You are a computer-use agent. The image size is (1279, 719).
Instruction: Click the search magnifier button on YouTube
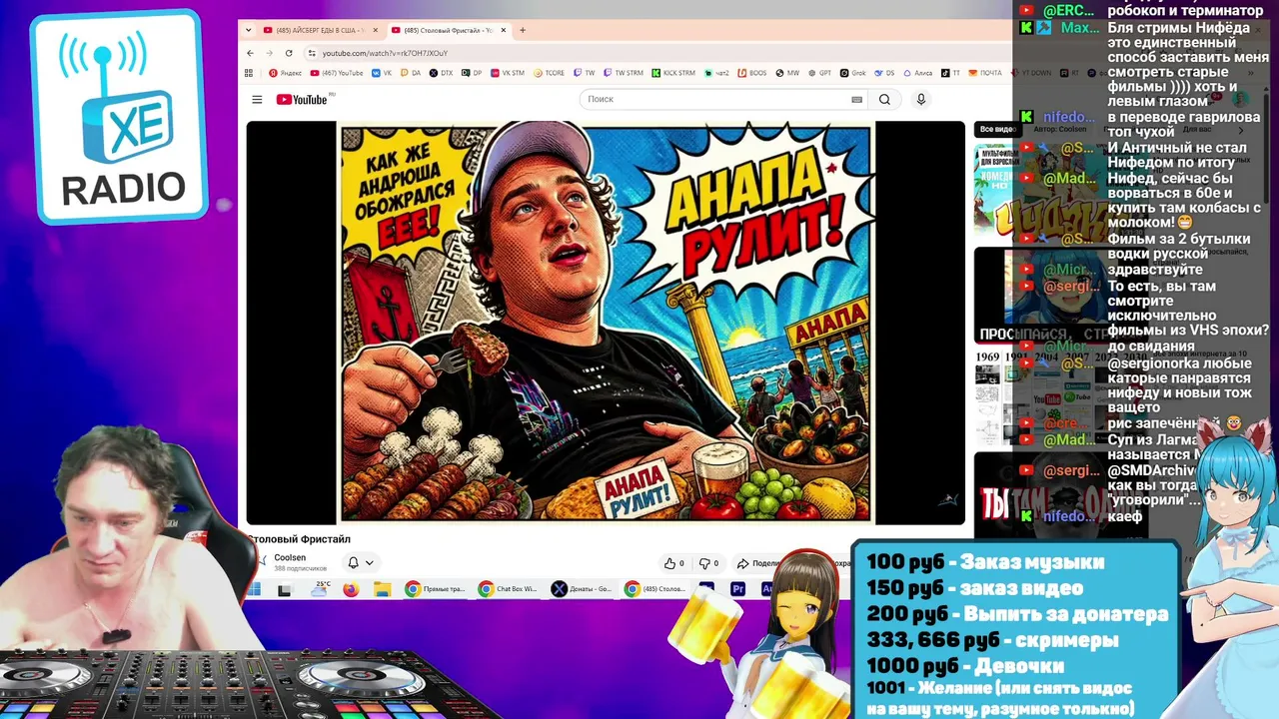[884, 100]
